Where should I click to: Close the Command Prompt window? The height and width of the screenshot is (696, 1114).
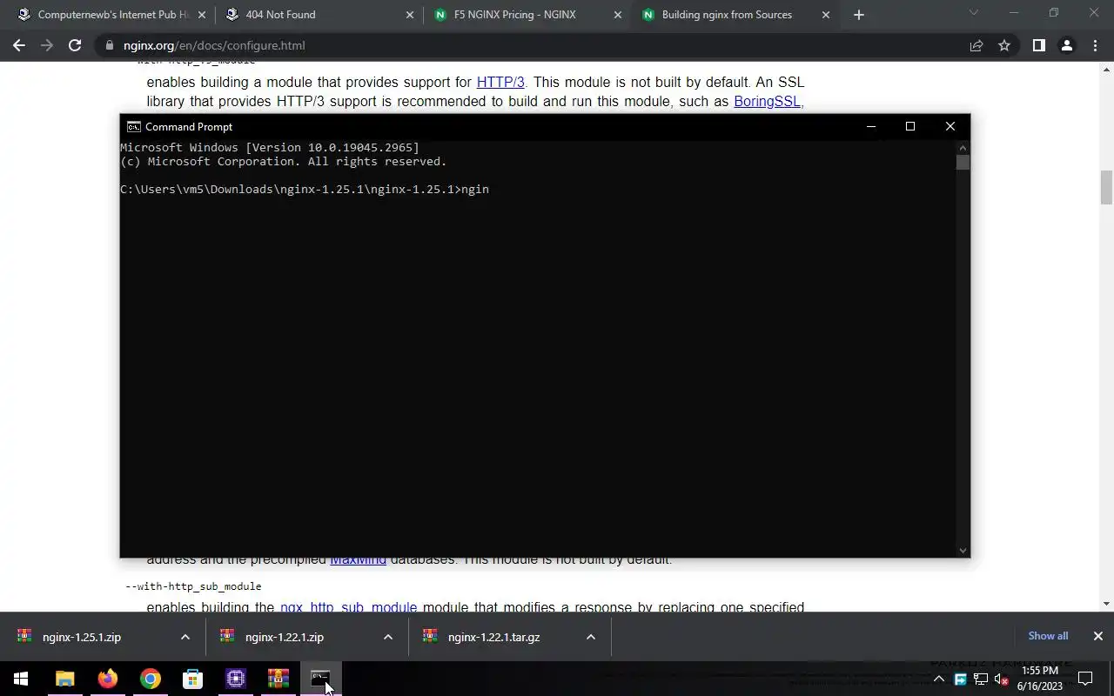click(x=950, y=126)
